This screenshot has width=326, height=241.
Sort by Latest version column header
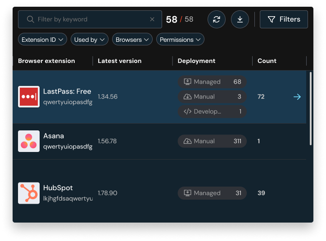coord(119,61)
